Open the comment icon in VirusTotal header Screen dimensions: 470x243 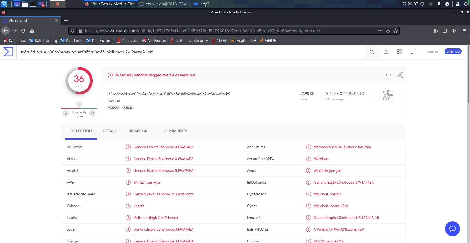tap(413, 52)
